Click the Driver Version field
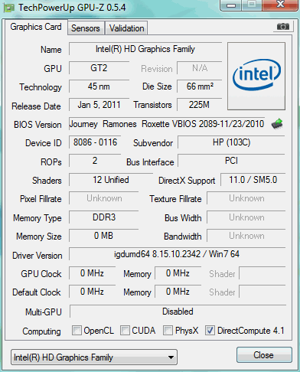 point(177,254)
